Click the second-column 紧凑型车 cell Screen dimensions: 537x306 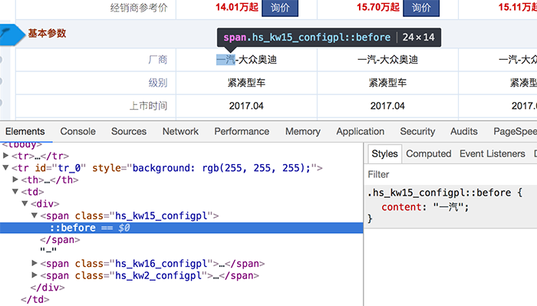[x=387, y=83]
